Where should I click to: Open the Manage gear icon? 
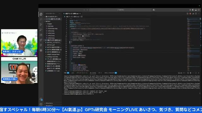coord(41,104)
